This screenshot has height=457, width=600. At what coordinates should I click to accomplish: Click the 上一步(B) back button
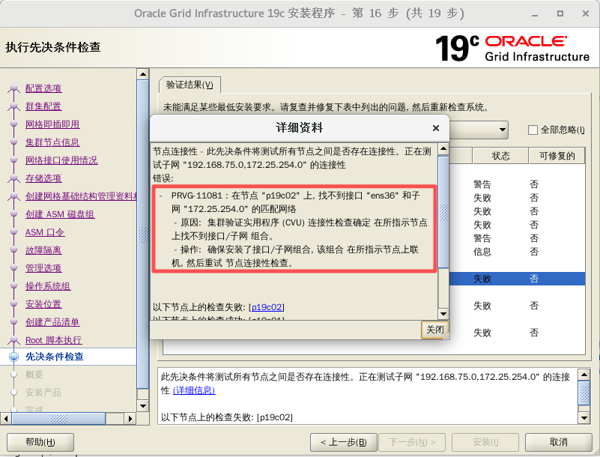344,443
